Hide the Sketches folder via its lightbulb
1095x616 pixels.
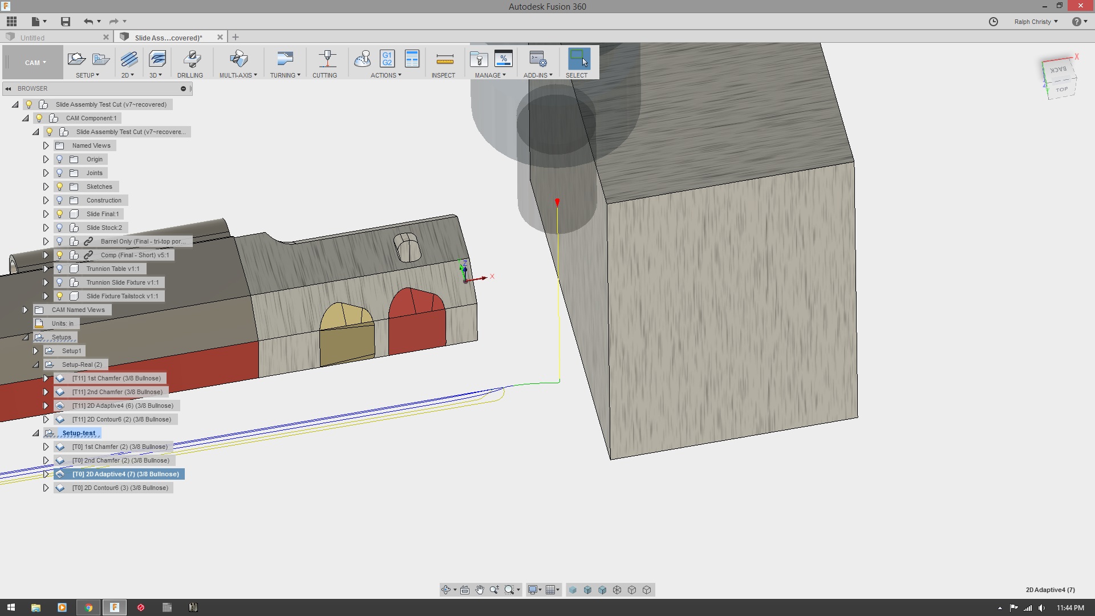(60, 187)
